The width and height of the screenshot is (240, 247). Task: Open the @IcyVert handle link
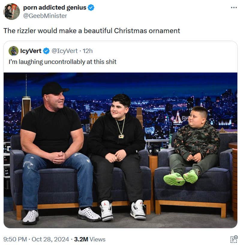pyautogui.click(x=64, y=51)
